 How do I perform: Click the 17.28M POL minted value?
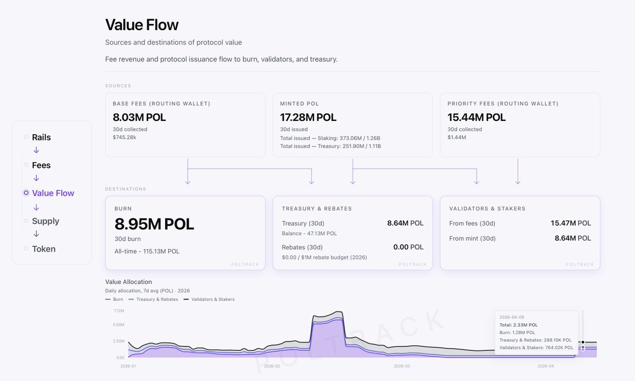pyautogui.click(x=308, y=117)
